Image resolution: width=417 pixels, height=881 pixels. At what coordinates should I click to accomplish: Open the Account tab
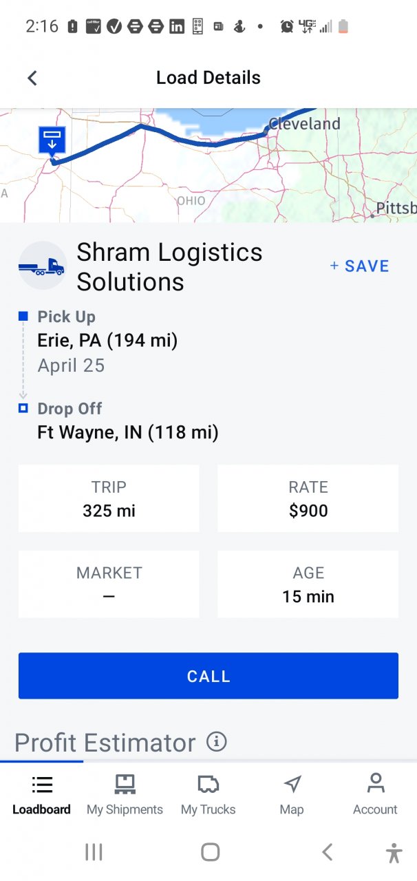pyautogui.click(x=375, y=795)
